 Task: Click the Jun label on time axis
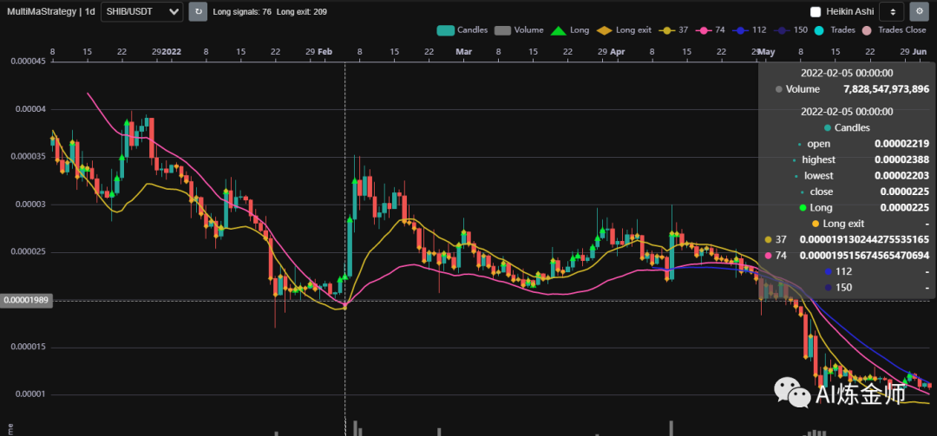pos(921,52)
